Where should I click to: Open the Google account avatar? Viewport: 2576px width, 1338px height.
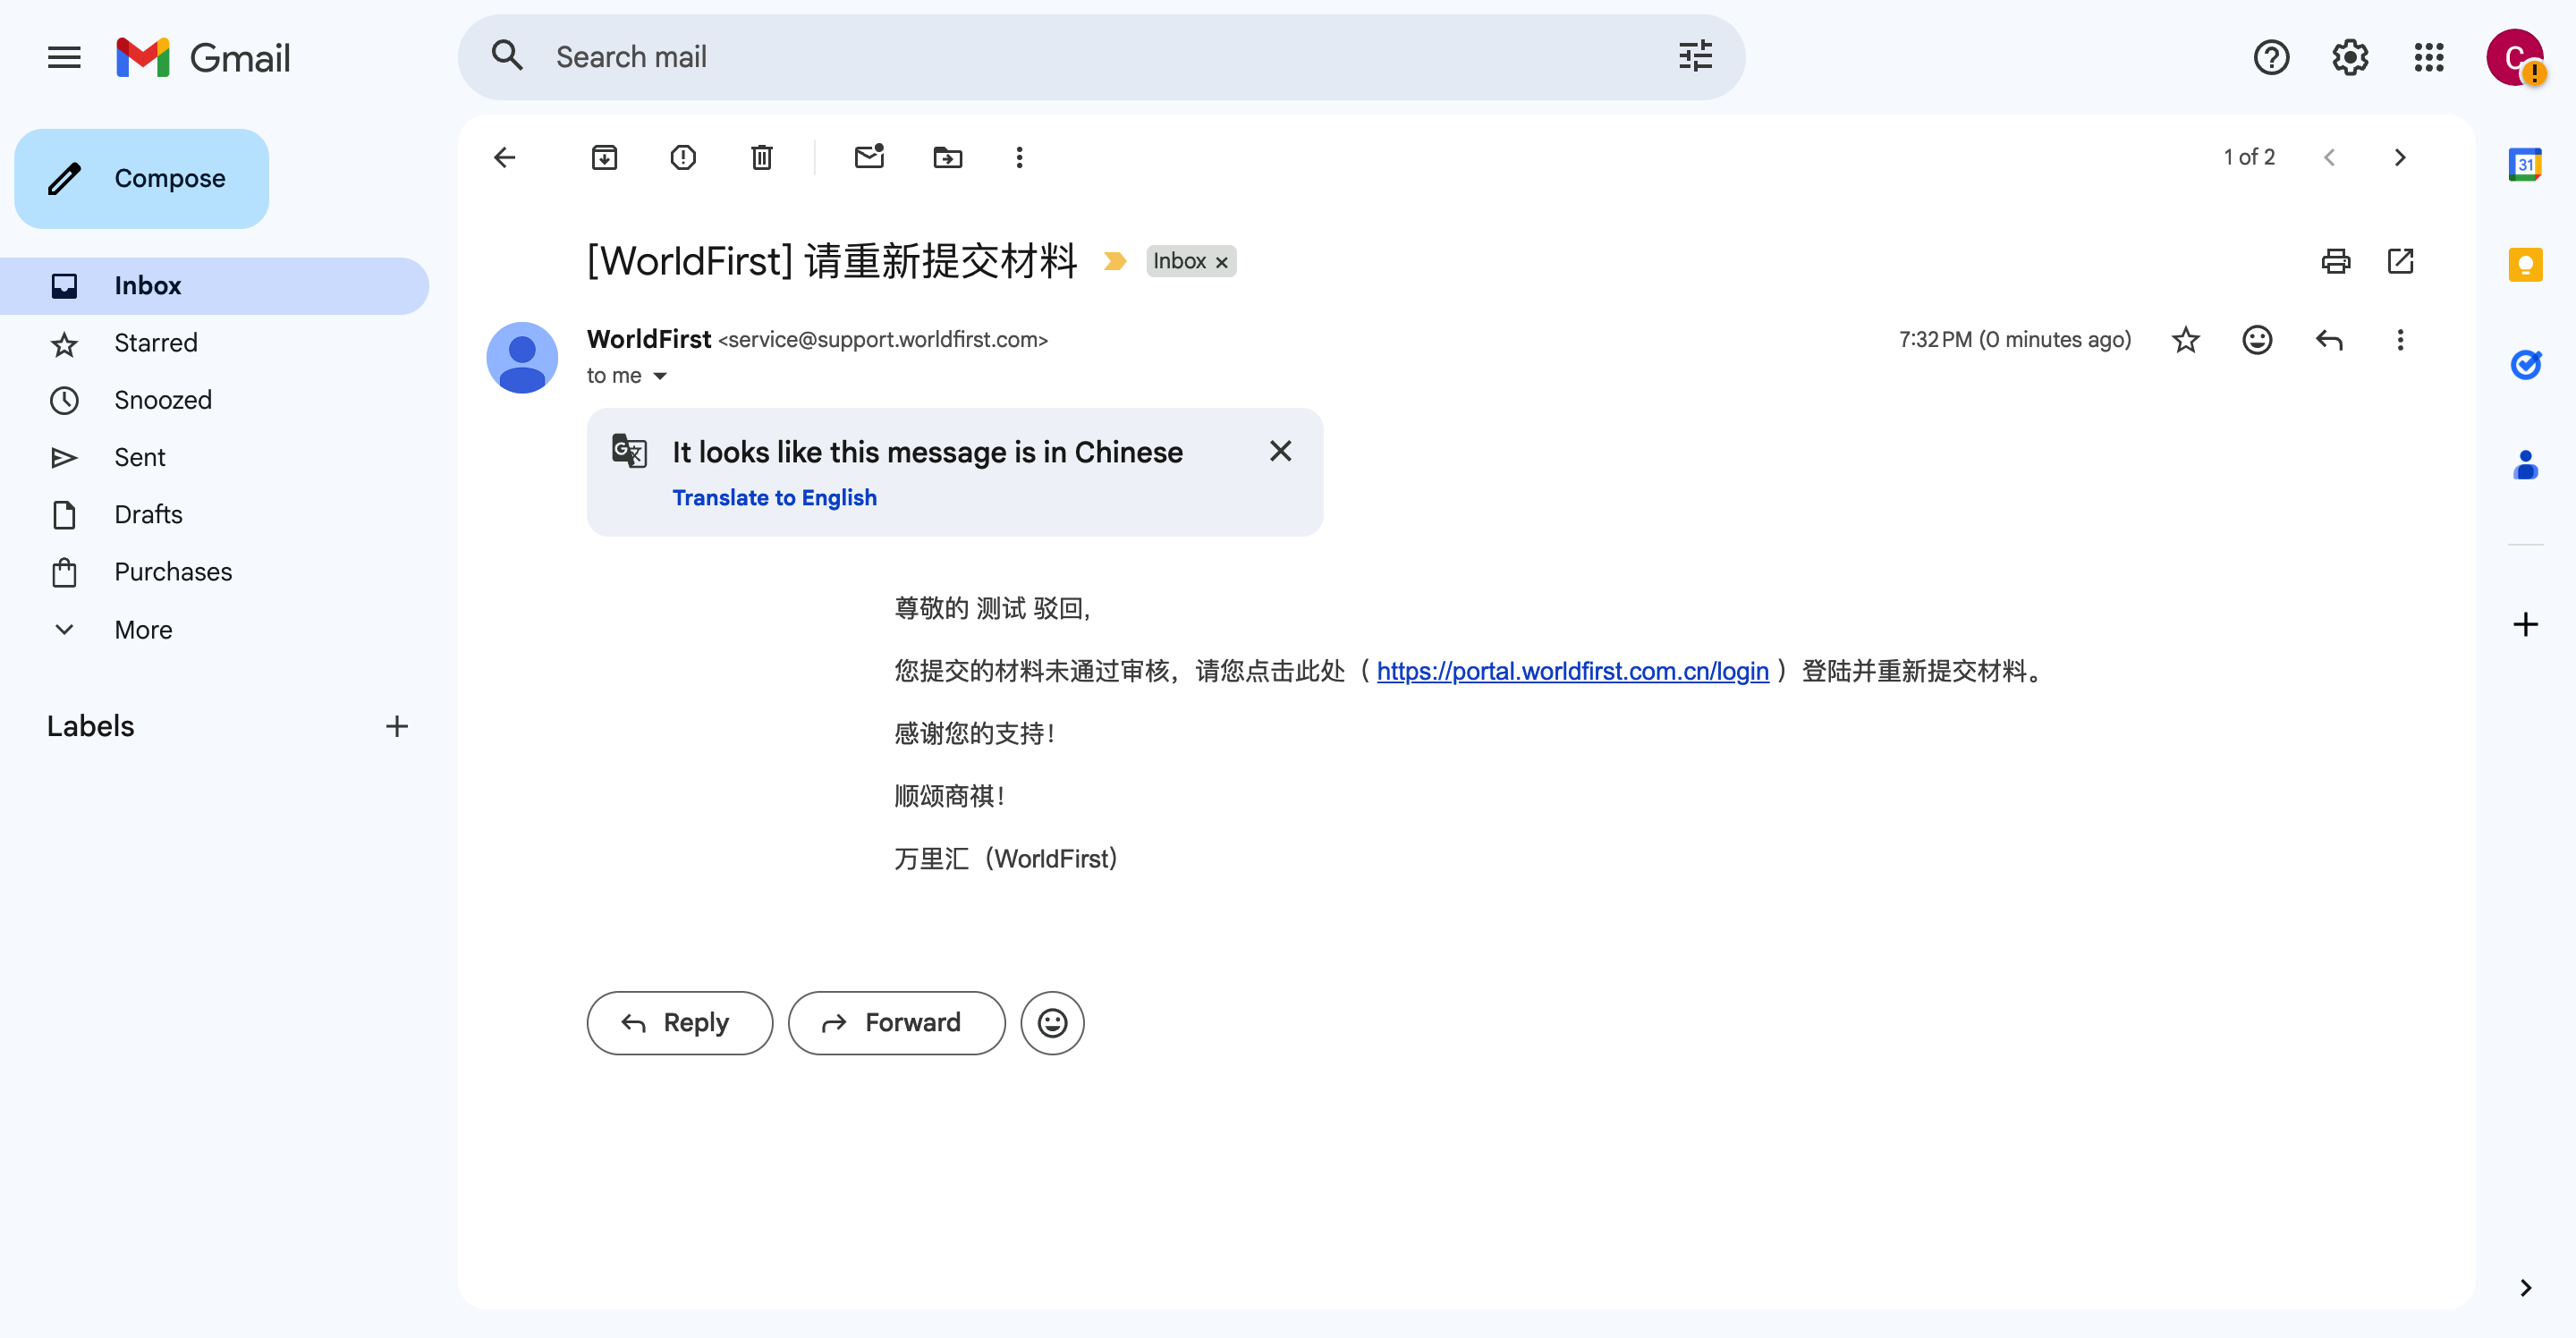pyautogui.click(x=2514, y=58)
